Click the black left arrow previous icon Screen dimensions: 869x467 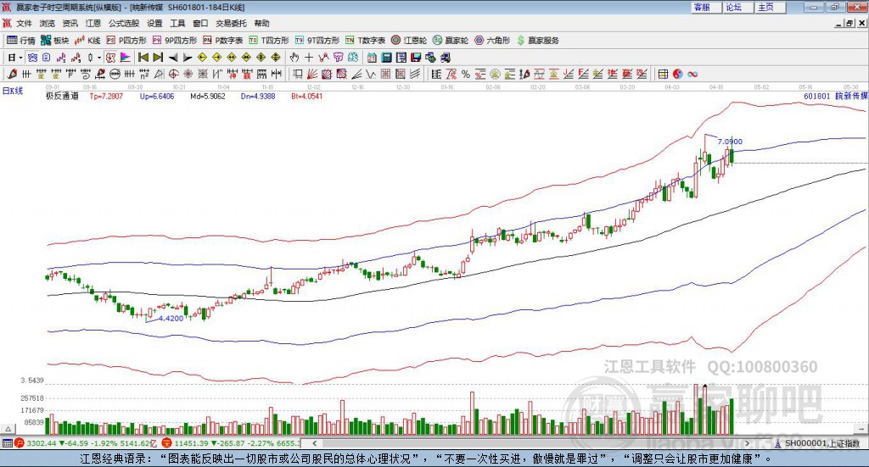point(173,58)
